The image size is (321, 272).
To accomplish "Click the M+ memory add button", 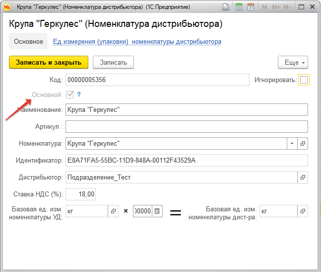I will [x=276, y=7].
